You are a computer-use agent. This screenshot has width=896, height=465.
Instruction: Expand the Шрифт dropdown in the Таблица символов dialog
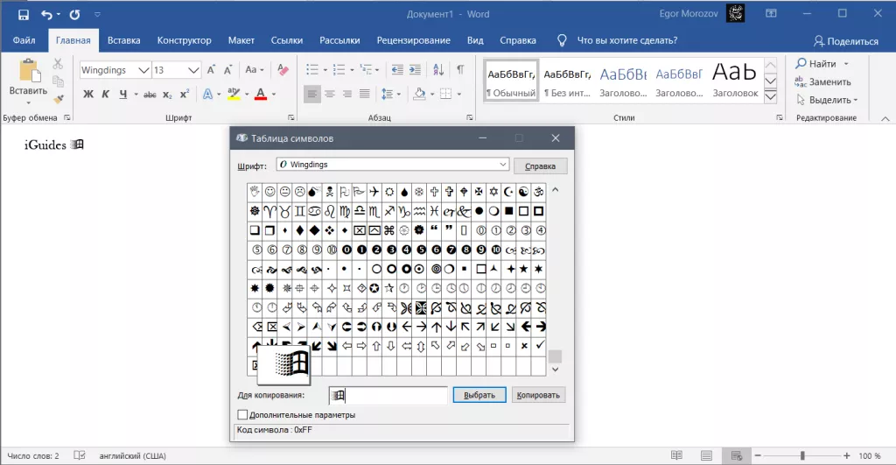[x=501, y=165]
